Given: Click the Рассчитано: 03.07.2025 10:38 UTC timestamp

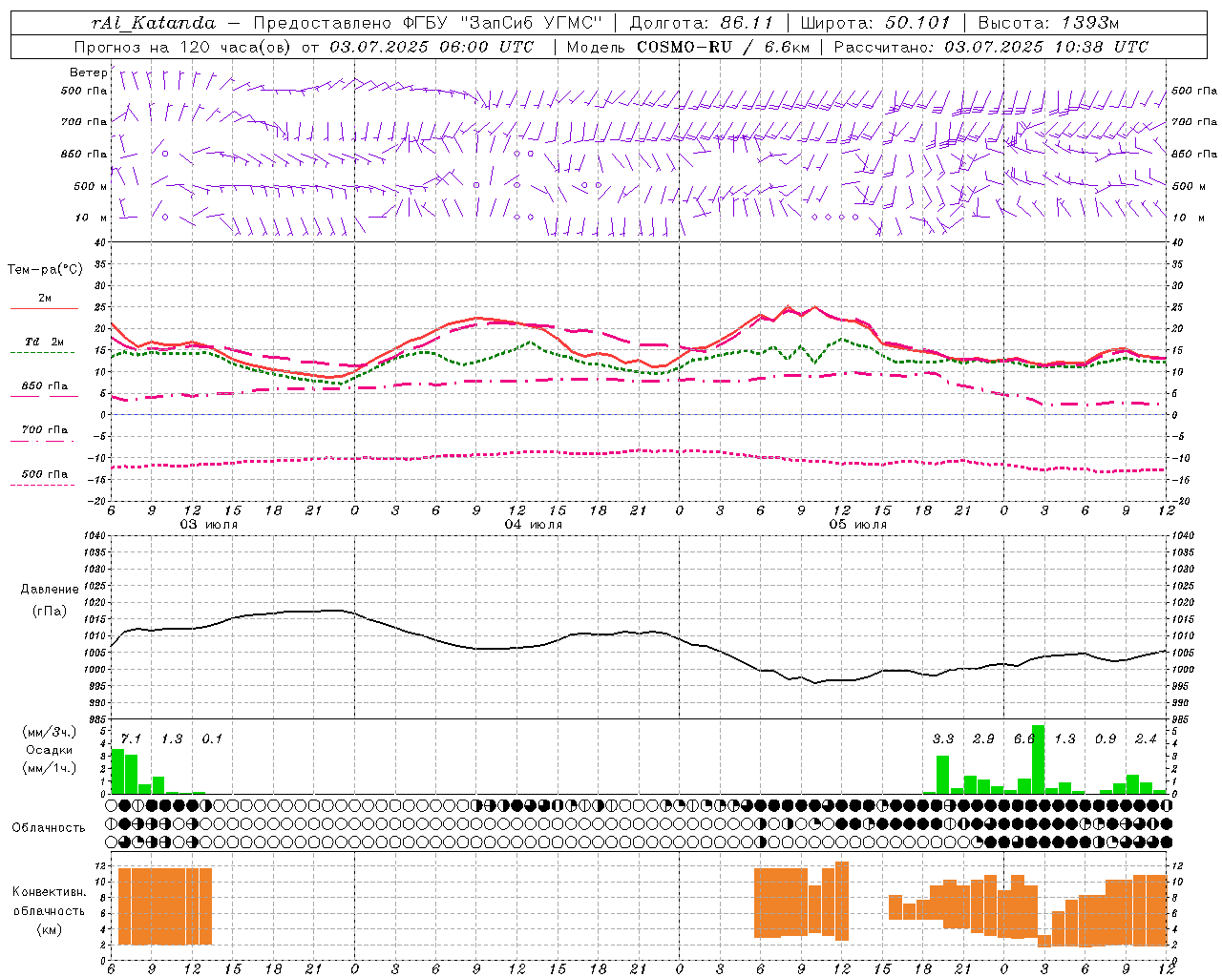Looking at the screenshot, I should click(x=991, y=47).
